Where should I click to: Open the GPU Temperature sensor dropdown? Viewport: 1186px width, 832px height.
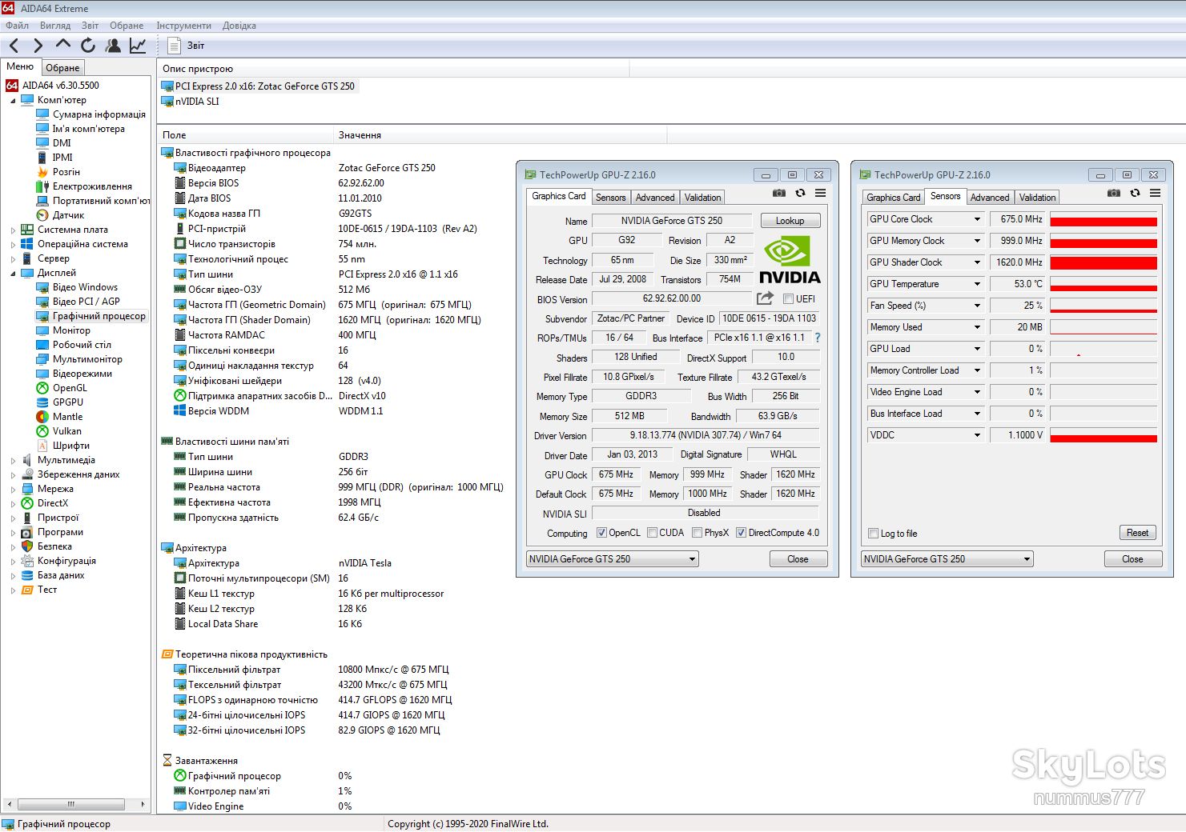click(977, 284)
